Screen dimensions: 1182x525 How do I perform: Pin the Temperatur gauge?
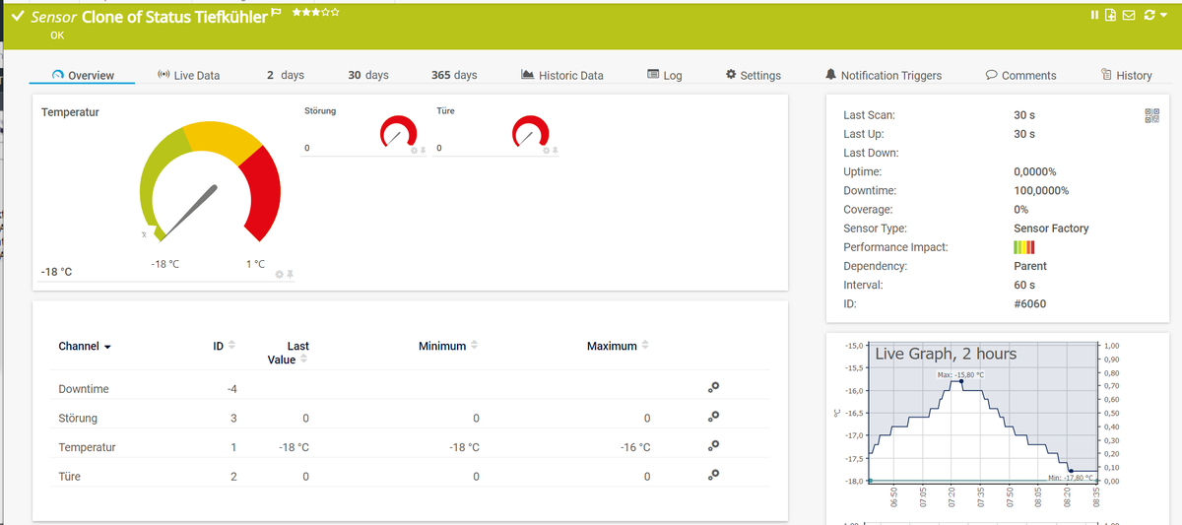click(x=291, y=273)
